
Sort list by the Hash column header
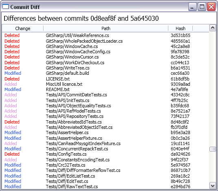coord(181,28)
